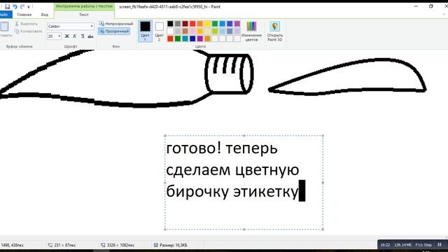Select Цвет 2 background color box

[x=159, y=31]
